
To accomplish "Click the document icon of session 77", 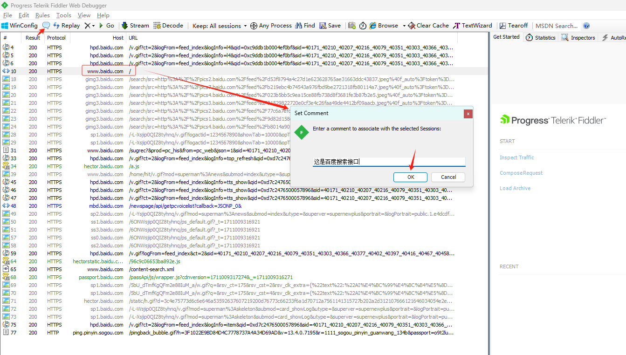I will [6, 333].
